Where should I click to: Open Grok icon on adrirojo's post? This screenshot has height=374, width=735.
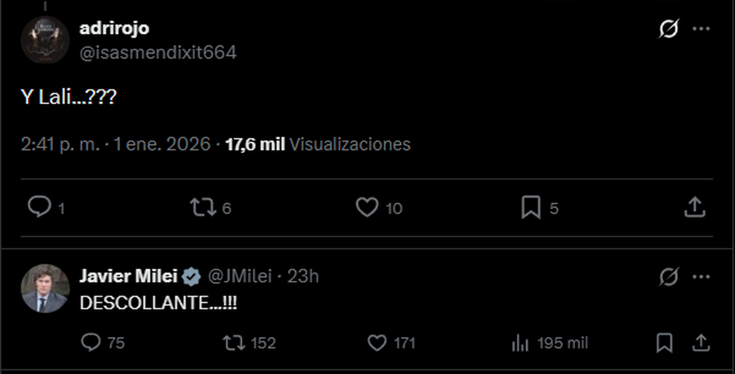tap(669, 29)
